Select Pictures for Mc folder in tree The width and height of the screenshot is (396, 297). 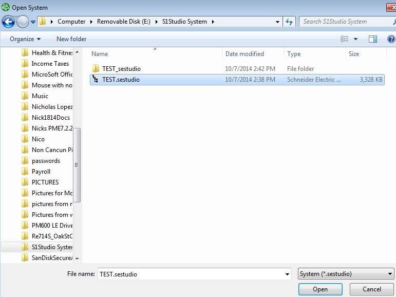[x=52, y=193]
